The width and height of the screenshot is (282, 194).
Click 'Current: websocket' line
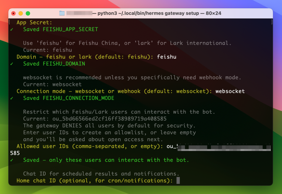(x=52, y=84)
